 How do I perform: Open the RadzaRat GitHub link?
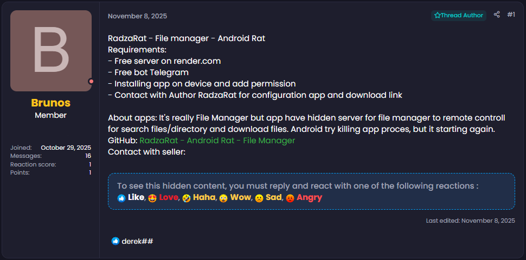coord(217,141)
